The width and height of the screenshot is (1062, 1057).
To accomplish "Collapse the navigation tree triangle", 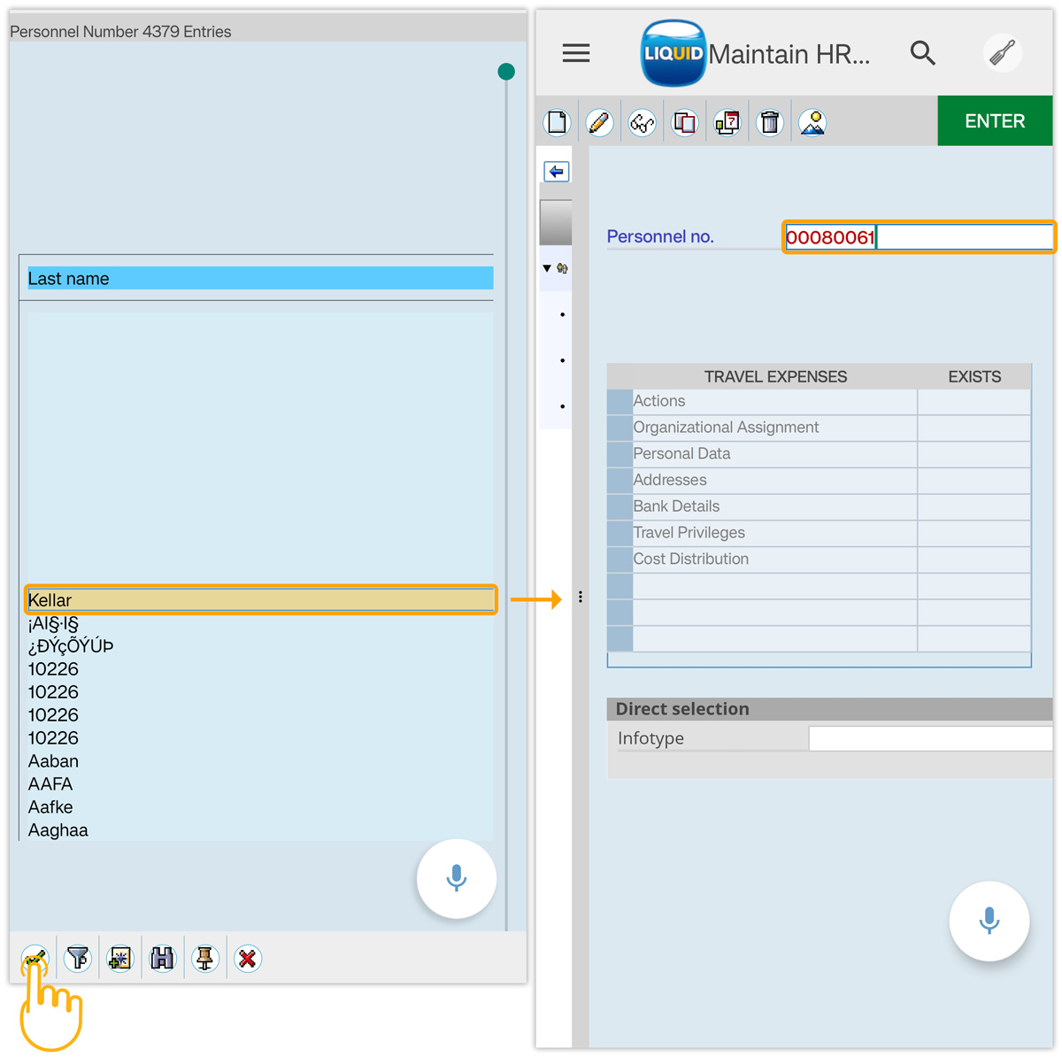I will point(547,268).
